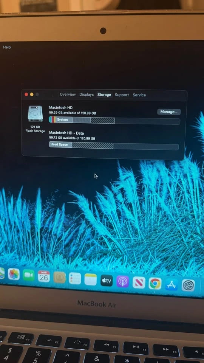Switch to the Displays tab
204x363 pixels.
87,95
